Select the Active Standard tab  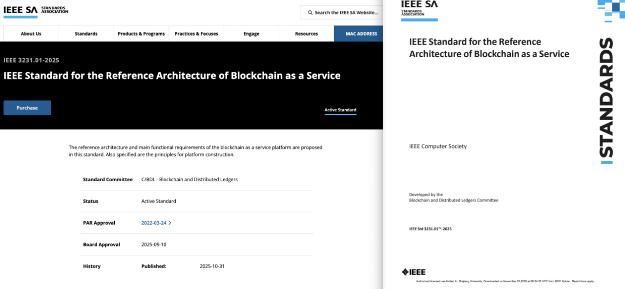[x=340, y=110]
